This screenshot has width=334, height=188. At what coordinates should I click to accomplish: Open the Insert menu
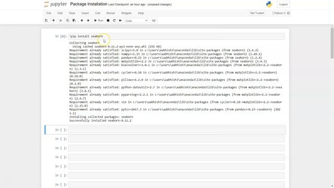[x=85, y=13]
